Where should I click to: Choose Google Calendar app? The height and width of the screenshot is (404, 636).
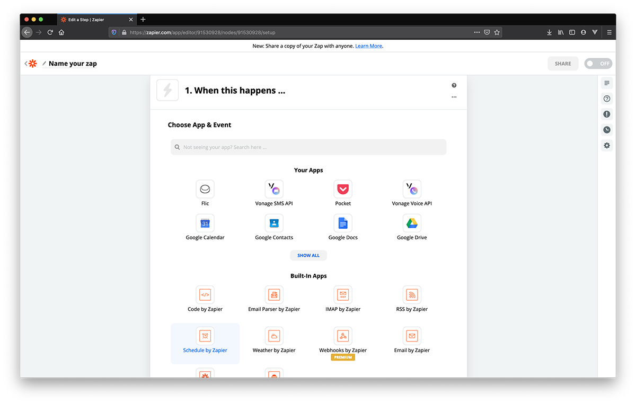point(205,223)
